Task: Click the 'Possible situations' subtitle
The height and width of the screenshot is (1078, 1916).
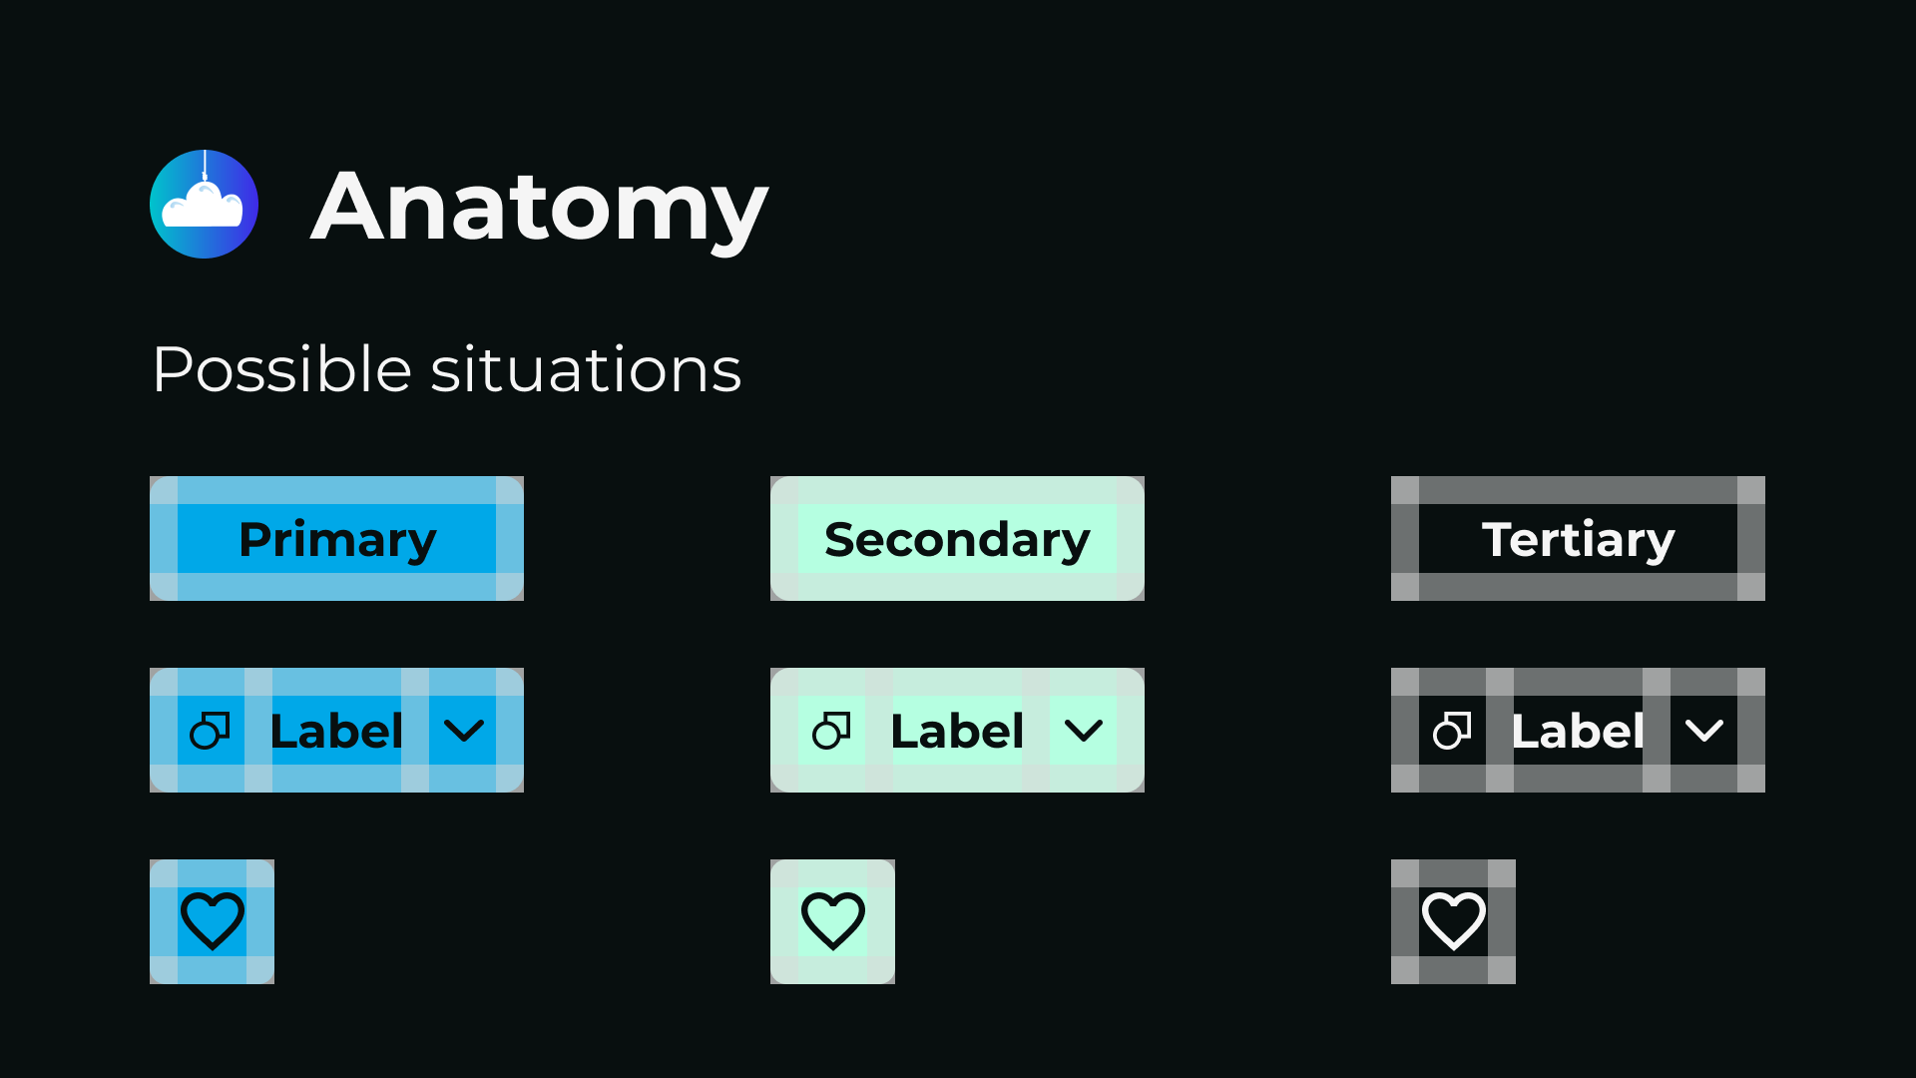Action: click(x=446, y=368)
